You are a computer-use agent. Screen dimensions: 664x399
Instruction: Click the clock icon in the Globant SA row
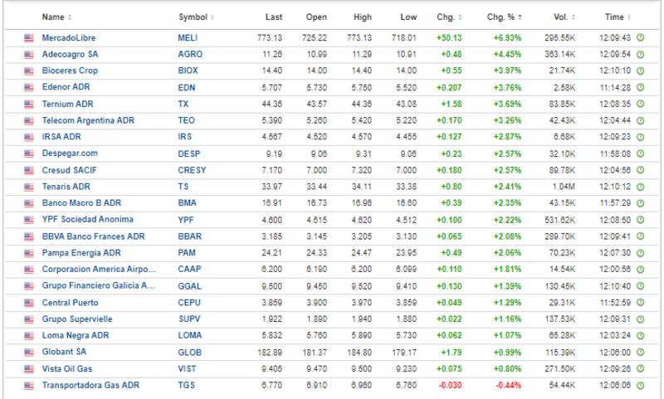click(640, 352)
